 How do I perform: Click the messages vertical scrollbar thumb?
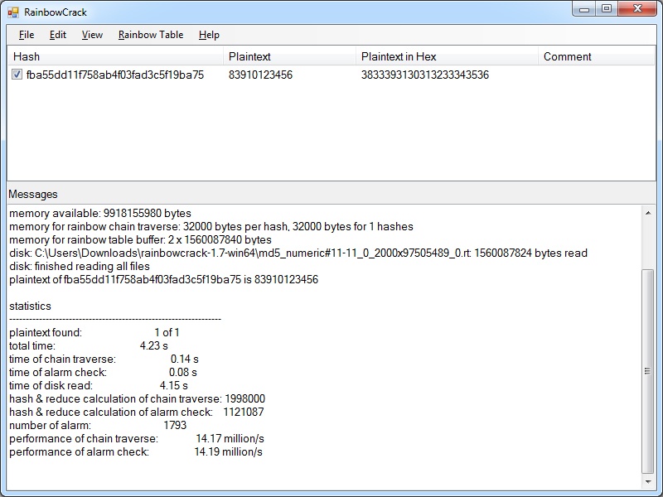(x=648, y=371)
